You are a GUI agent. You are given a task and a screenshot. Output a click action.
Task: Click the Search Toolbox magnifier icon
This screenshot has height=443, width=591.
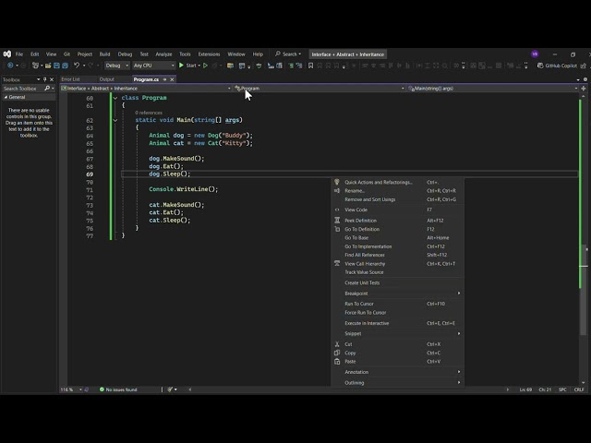click(x=47, y=89)
